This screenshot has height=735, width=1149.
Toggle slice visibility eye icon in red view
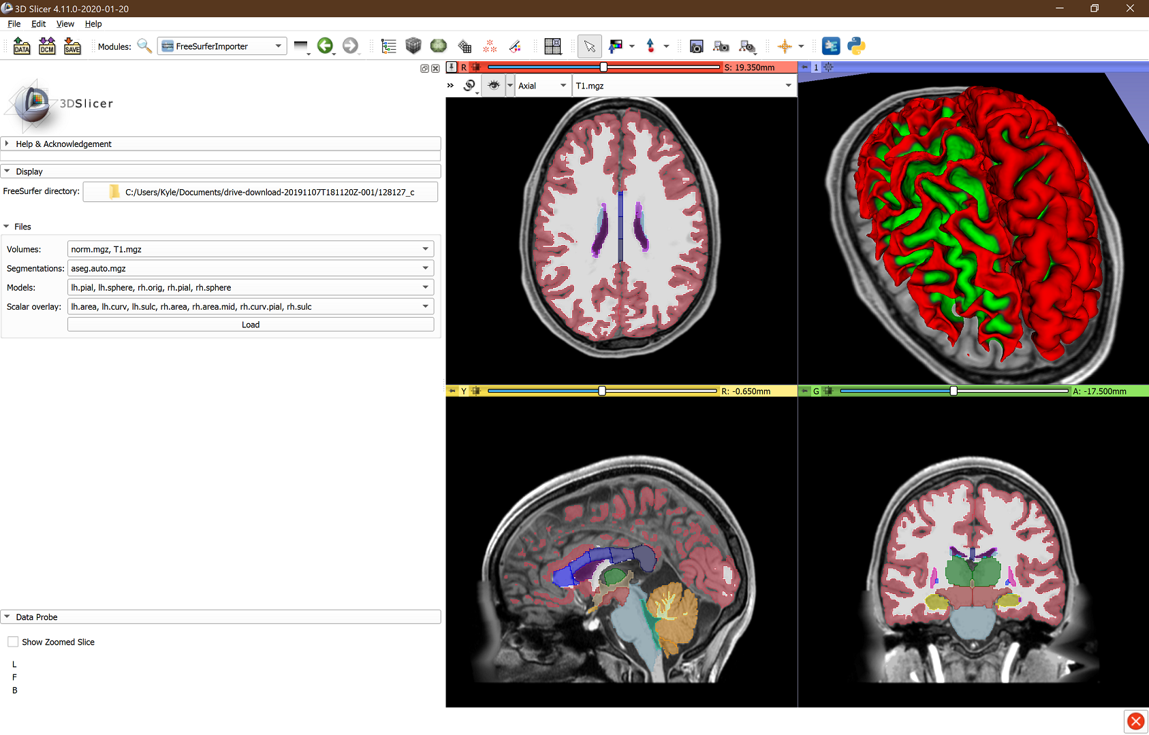click(x=494, y=86)
